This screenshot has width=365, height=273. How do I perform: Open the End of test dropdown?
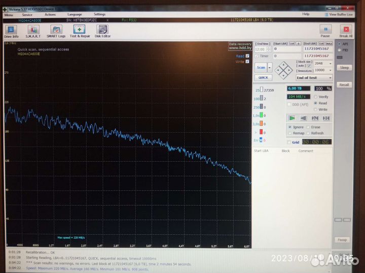(x=330, y=78)
